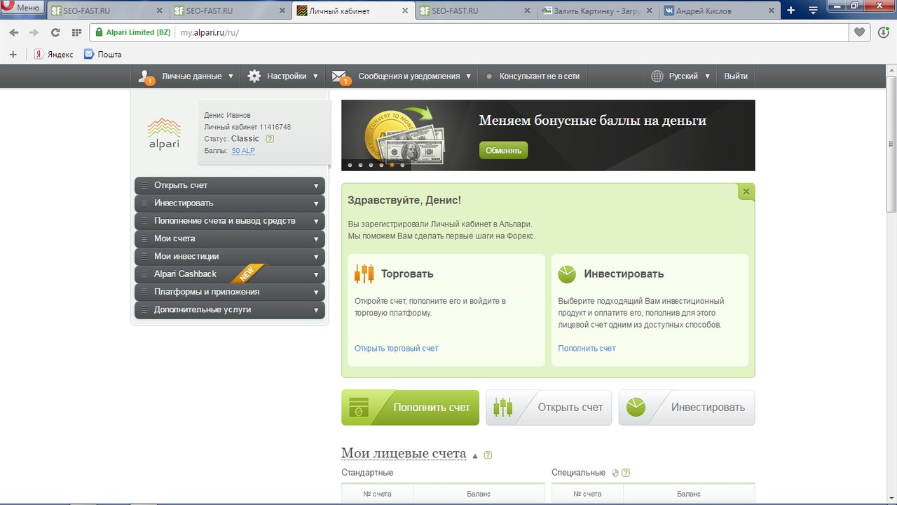The width and height of the screenshot is (897, 505).
Task: Select the Личный кабинет tab
Action: click(x=353, y=11)
